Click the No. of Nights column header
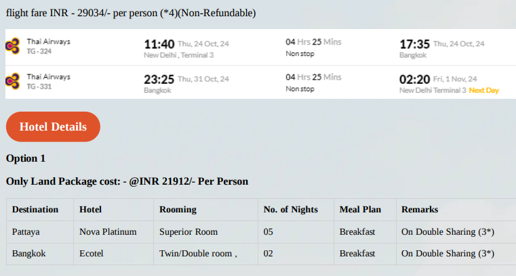The image size is (516, 276). coord(291,210)
